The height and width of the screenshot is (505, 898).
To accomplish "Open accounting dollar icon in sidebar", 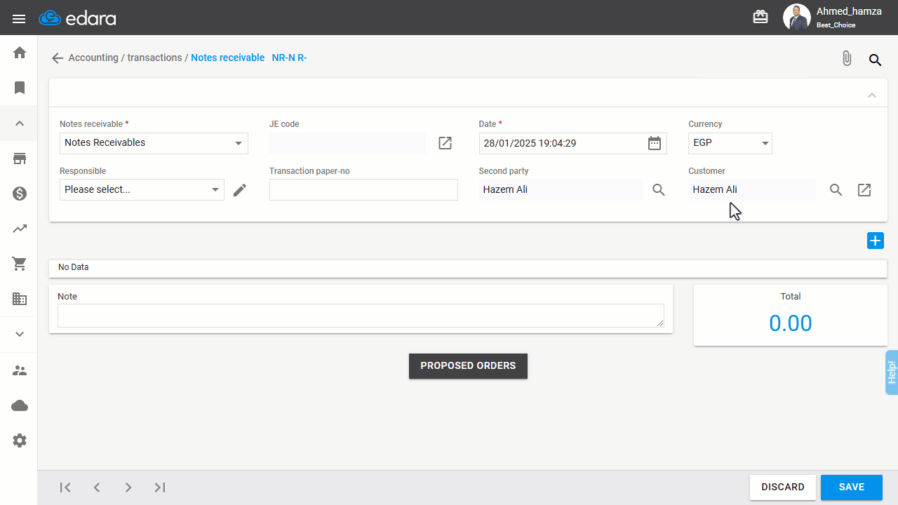I will pos(20,194).
